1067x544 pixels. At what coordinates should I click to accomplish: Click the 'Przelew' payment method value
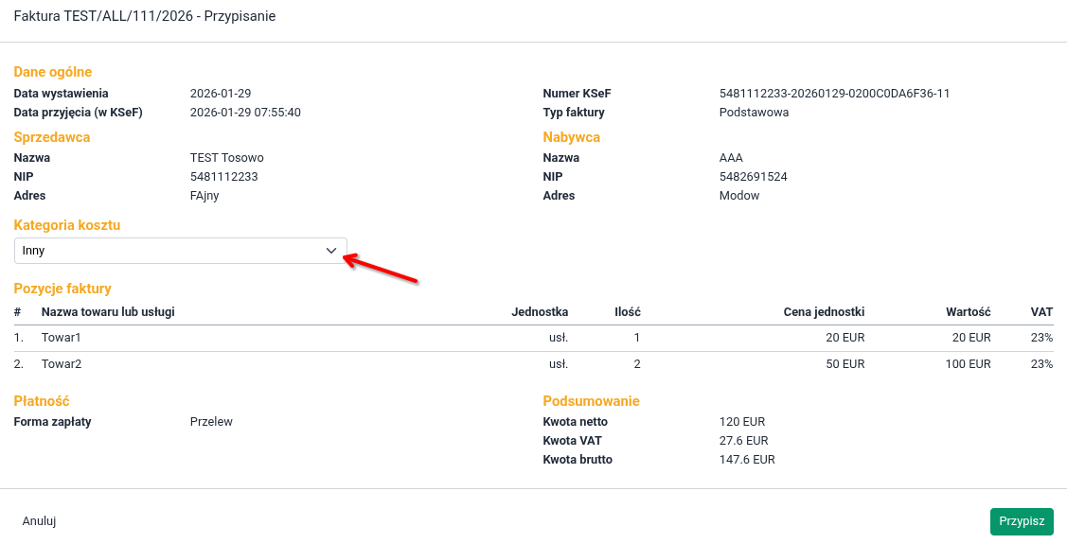[x=211, y=422]
